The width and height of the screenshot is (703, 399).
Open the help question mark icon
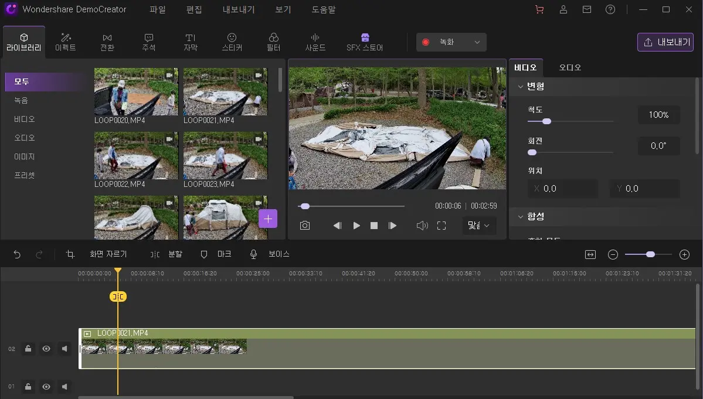click(x=610, y=9)
